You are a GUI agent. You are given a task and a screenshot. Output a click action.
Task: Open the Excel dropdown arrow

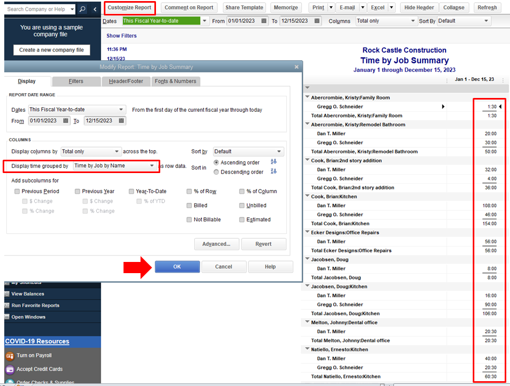pyautogui.click(x=391, y=7)
